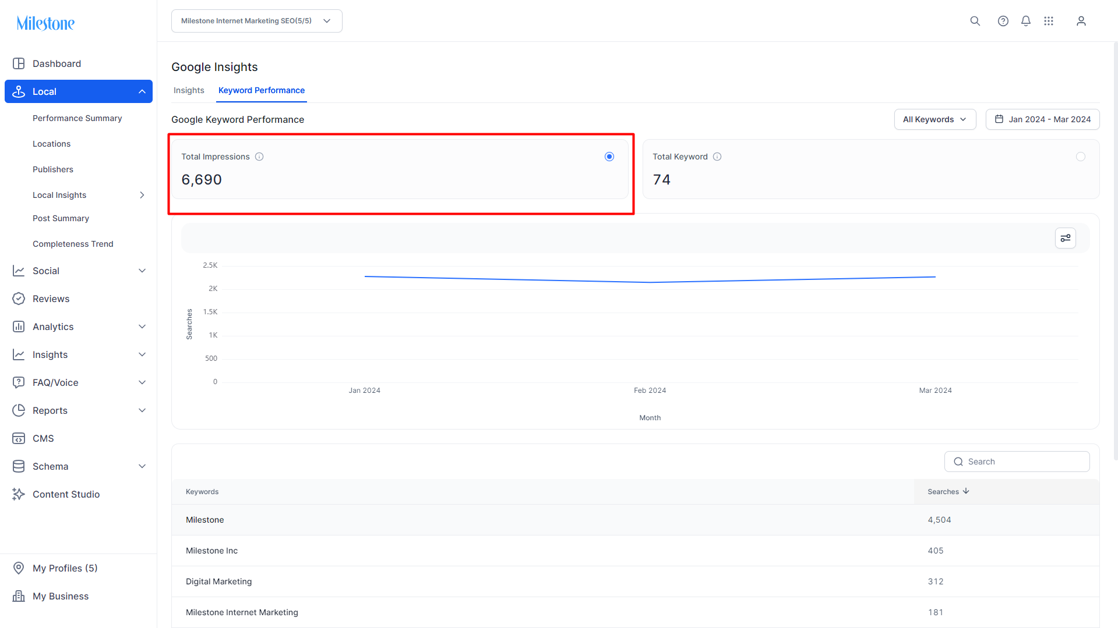This screenshot has width=1118, height=628.
Task: Open Publishers menu item
Action: pos(53,169)
